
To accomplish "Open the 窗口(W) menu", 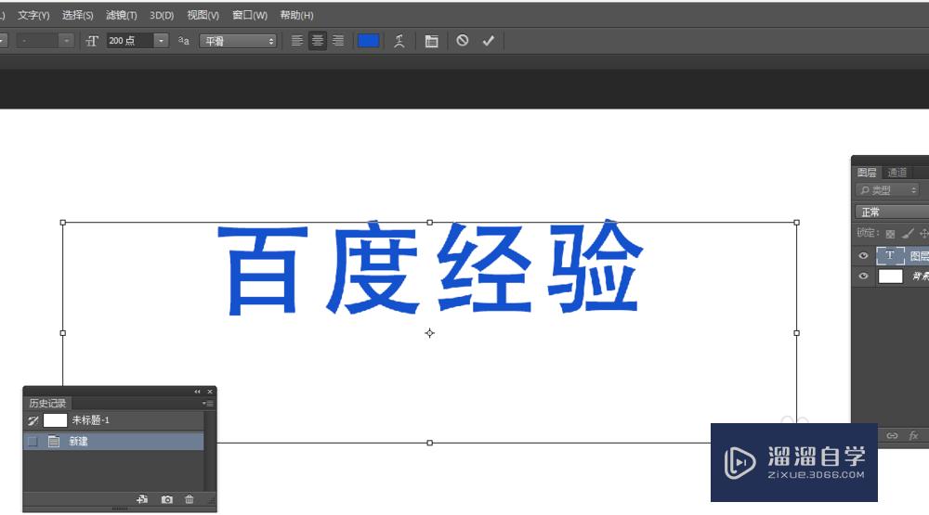I will tap(249, 16).
